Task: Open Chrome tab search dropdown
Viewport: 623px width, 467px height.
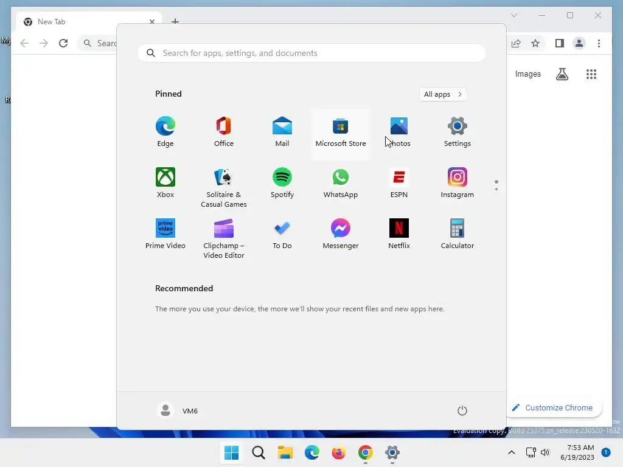Action: 514,15
